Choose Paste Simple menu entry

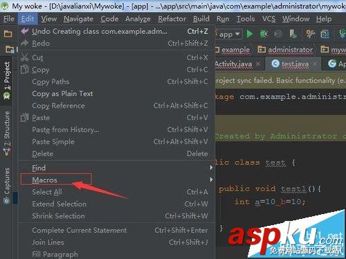tap(116, 142)
